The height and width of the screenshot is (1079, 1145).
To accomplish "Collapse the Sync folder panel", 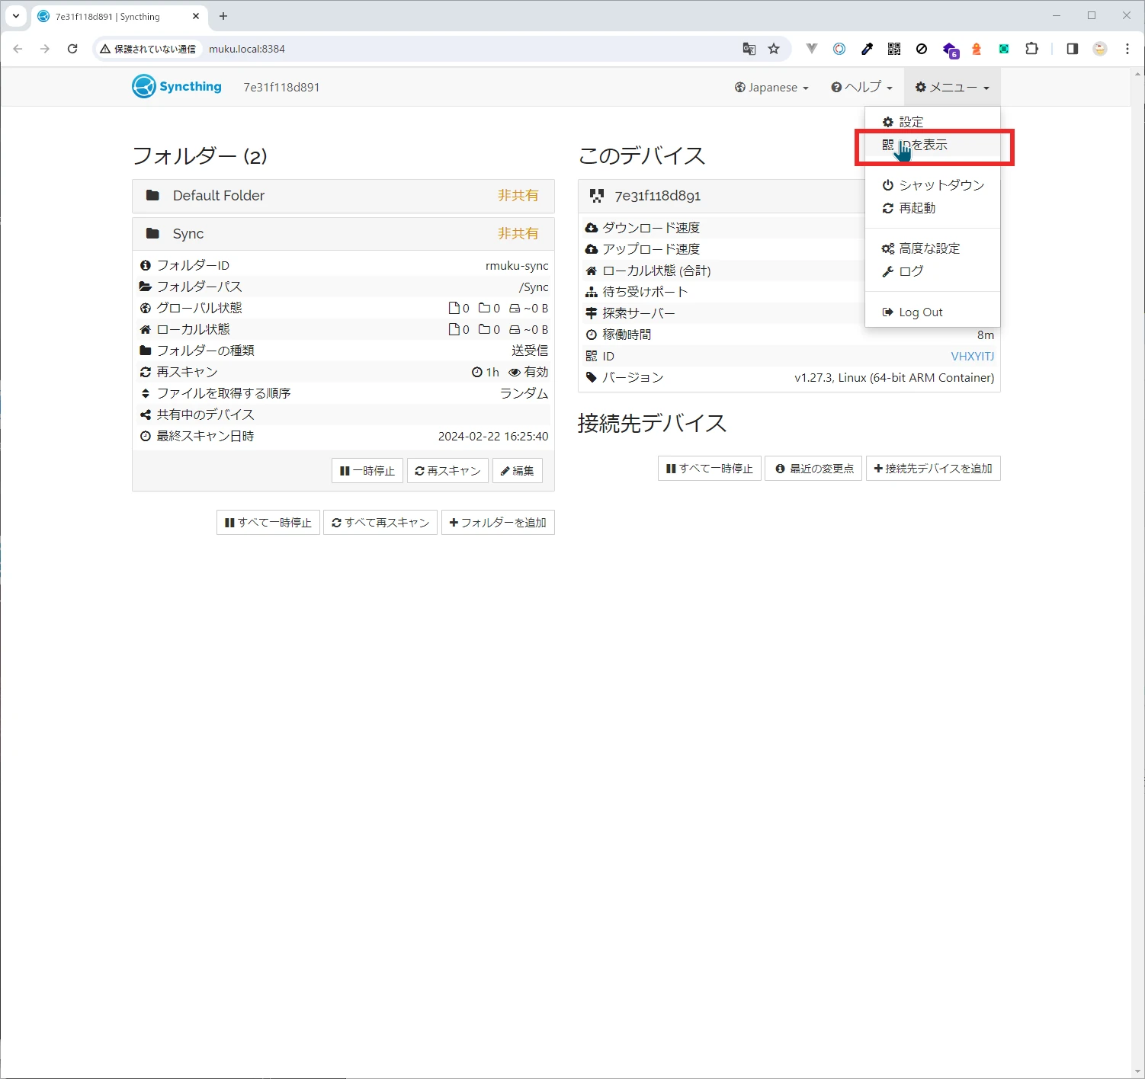I will pos(343,234).
